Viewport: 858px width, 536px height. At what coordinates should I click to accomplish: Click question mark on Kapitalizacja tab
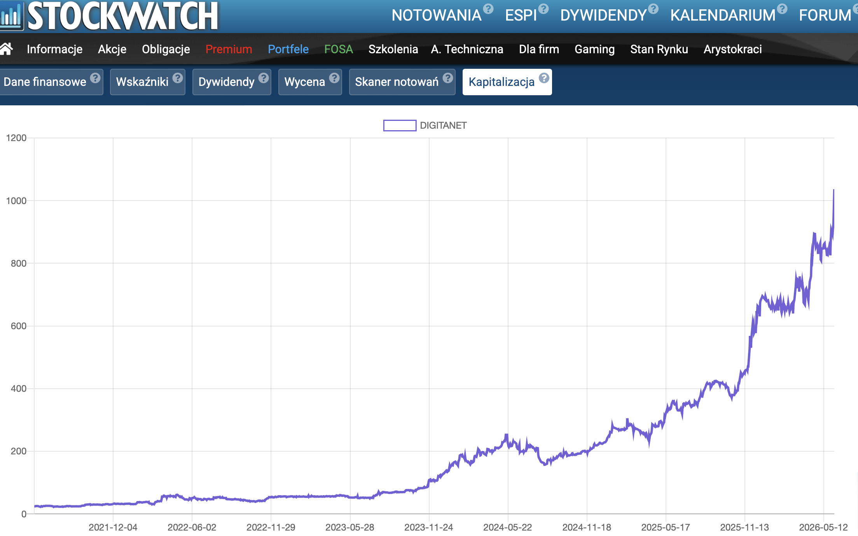tap(544, 78)
